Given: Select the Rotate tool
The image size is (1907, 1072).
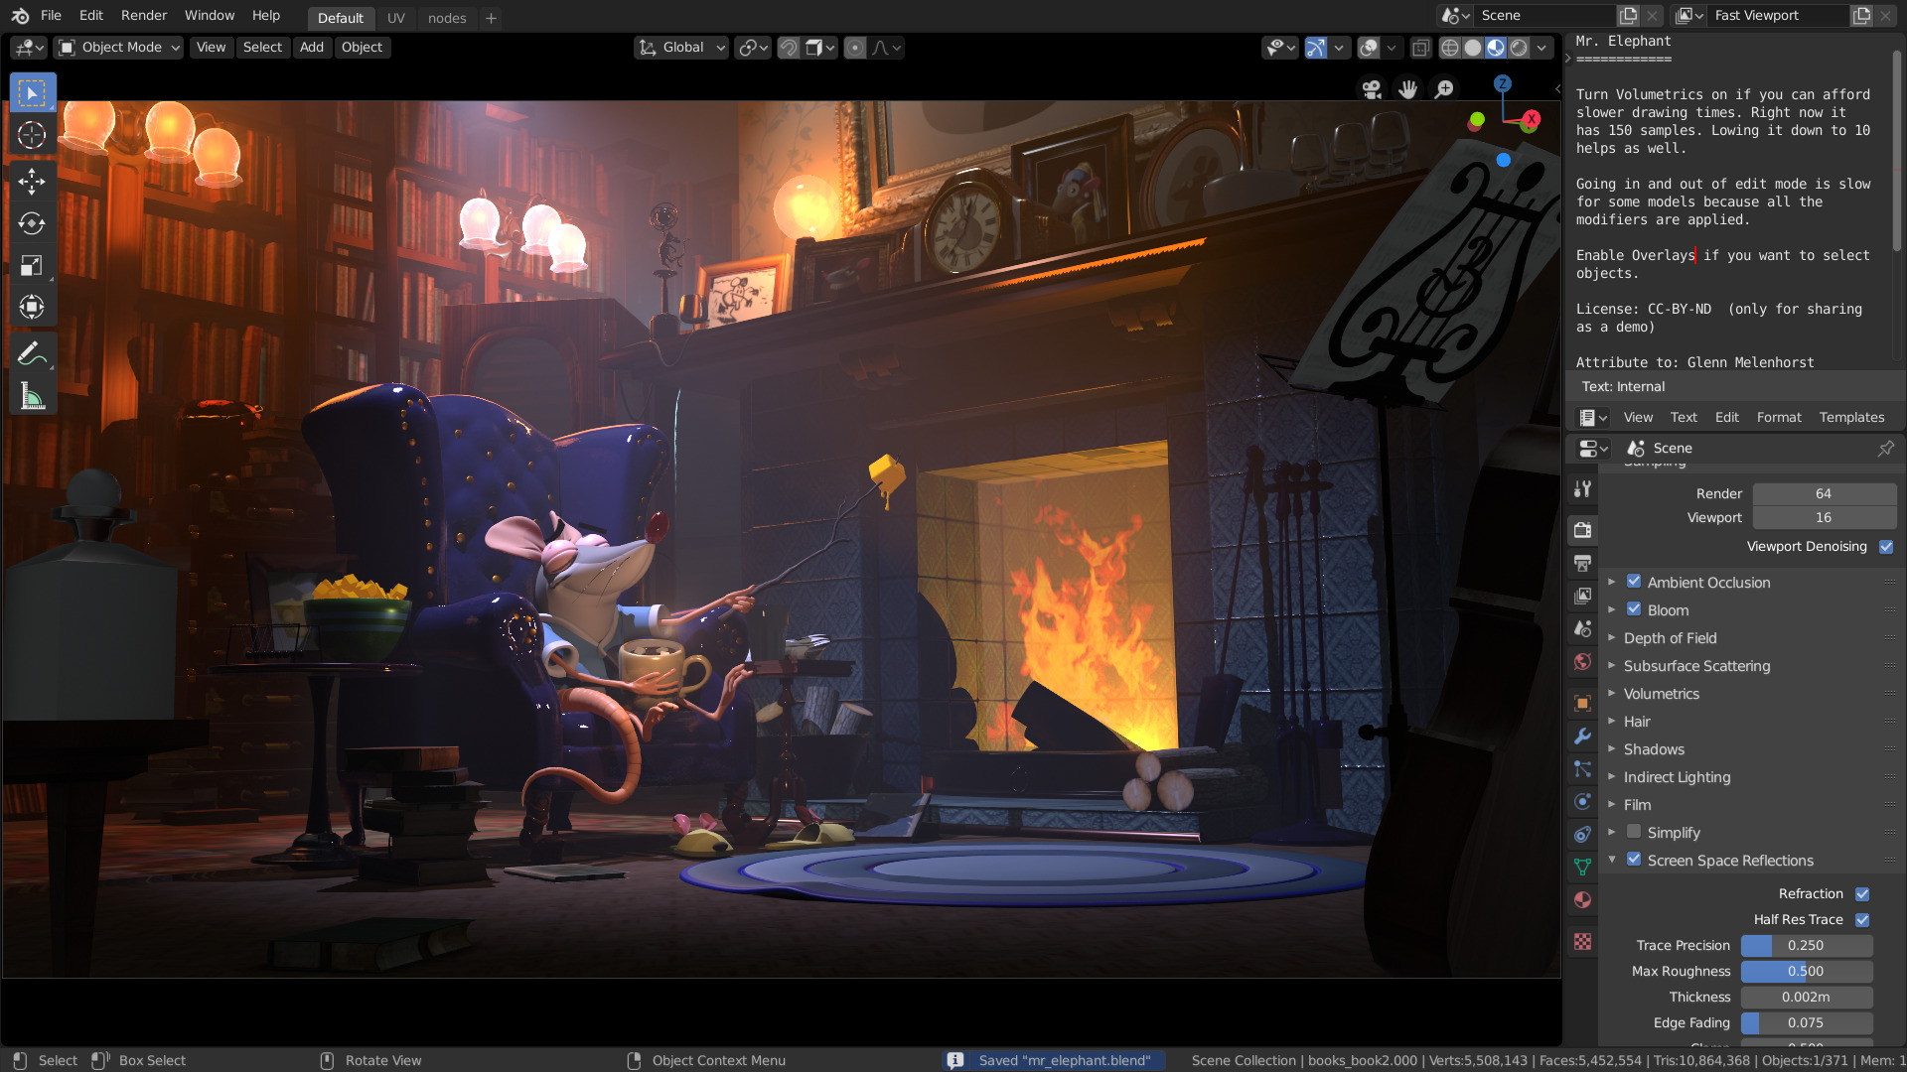Looking at the screenshot, I should [x=32, y=223].
